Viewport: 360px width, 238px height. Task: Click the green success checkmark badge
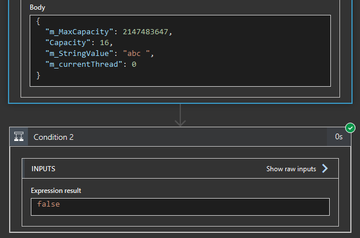click(350, 128)
